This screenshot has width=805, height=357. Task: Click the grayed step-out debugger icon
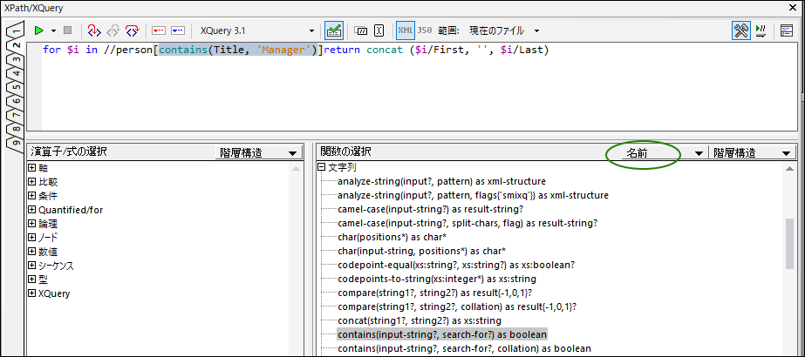coord(113,30)
